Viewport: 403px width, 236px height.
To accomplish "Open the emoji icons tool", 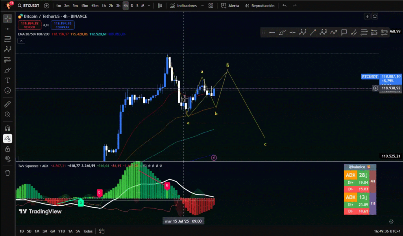I will point(7,91).
